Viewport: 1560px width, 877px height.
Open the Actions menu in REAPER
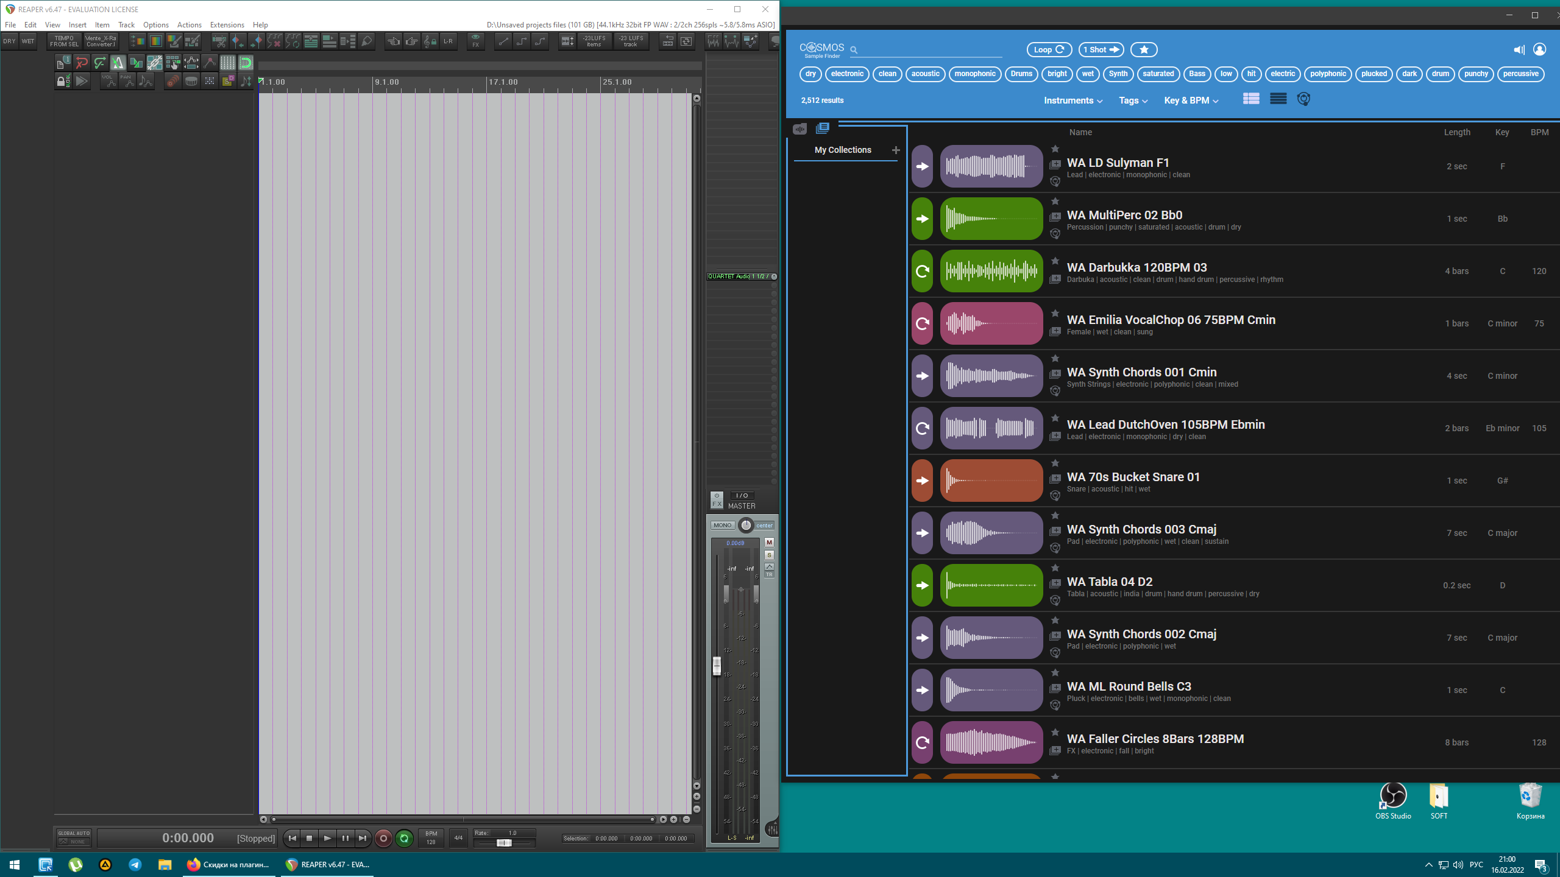pos(189,25)
